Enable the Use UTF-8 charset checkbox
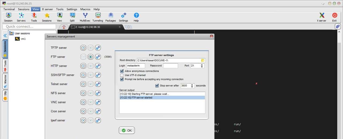This screenshot has width=343, height=139. [122, 75]
